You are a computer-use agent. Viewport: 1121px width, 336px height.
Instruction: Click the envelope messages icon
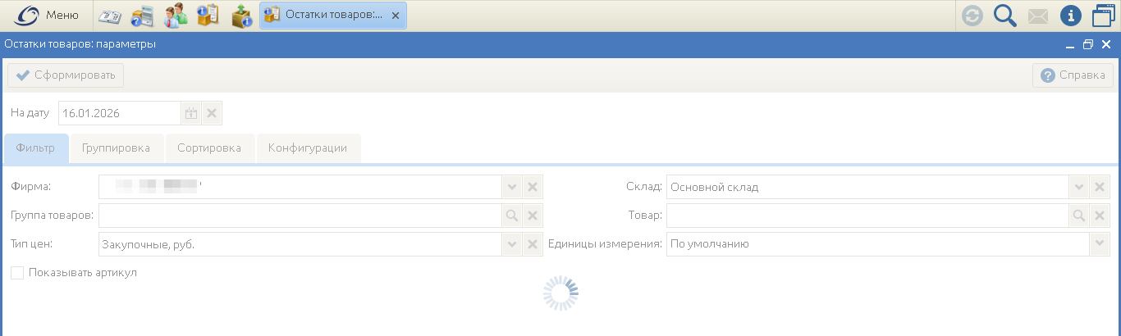coord(1038,16)
